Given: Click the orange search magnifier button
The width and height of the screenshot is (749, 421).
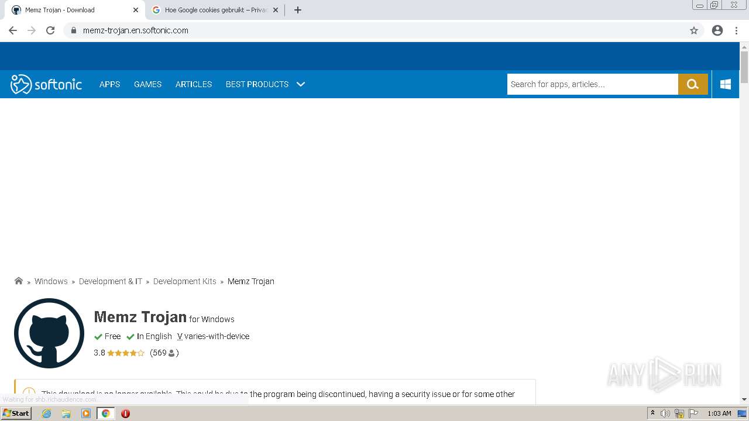Looking at the screenshot, I should (693, 84).
